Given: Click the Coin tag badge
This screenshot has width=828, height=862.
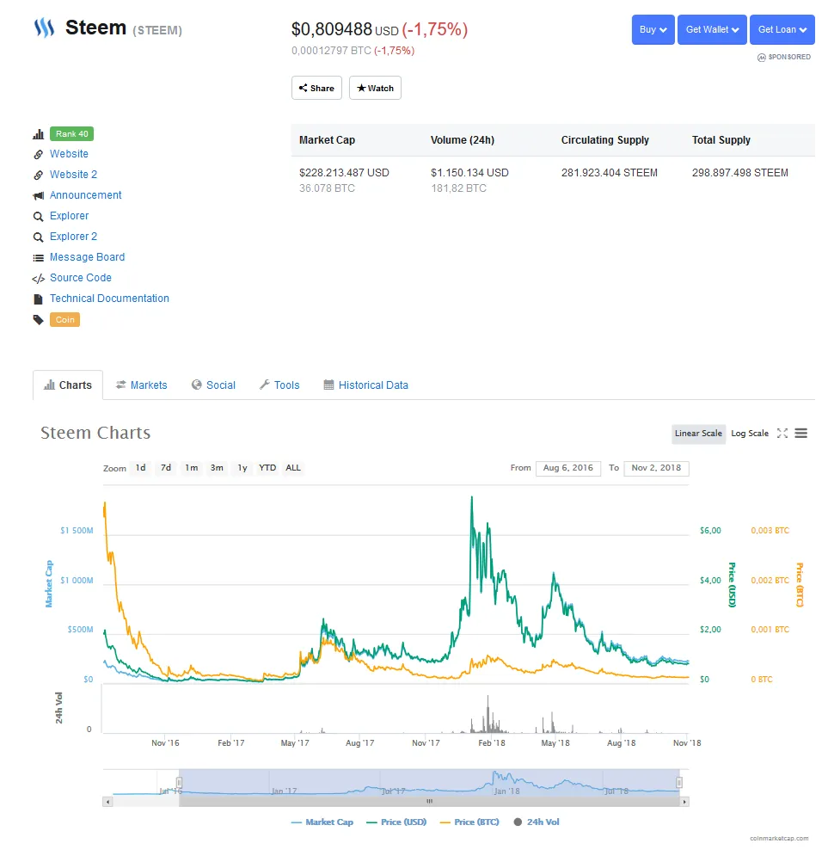Looking at the screenshot, I should [64, 320].
